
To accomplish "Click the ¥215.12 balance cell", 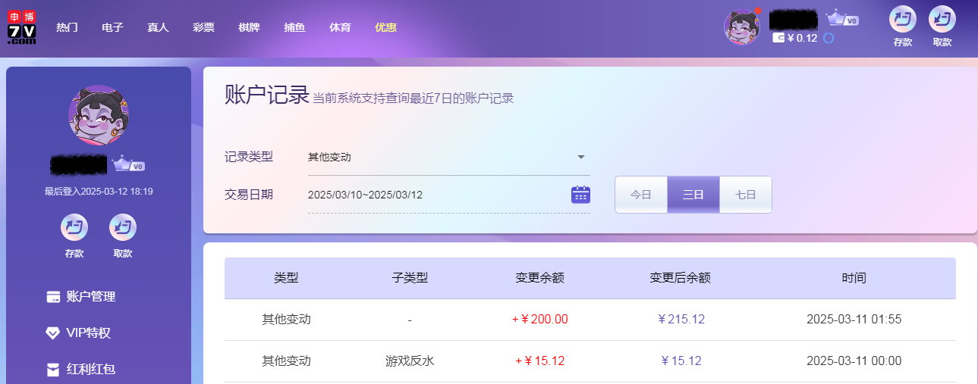I will click(681, 320).
